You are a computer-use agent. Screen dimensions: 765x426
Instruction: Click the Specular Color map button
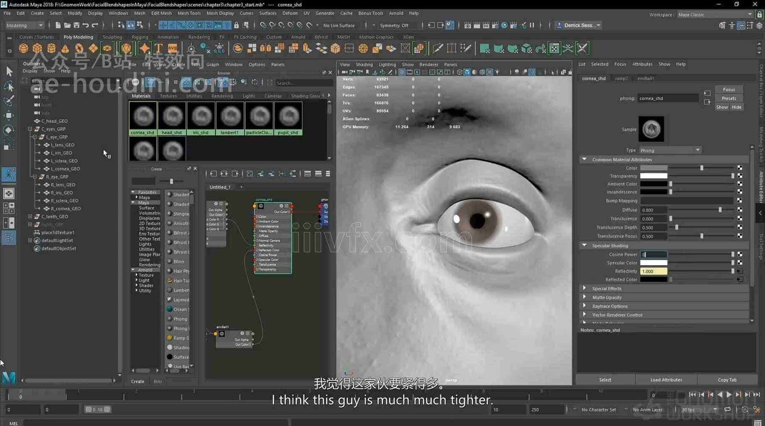[x=740, y=263]
